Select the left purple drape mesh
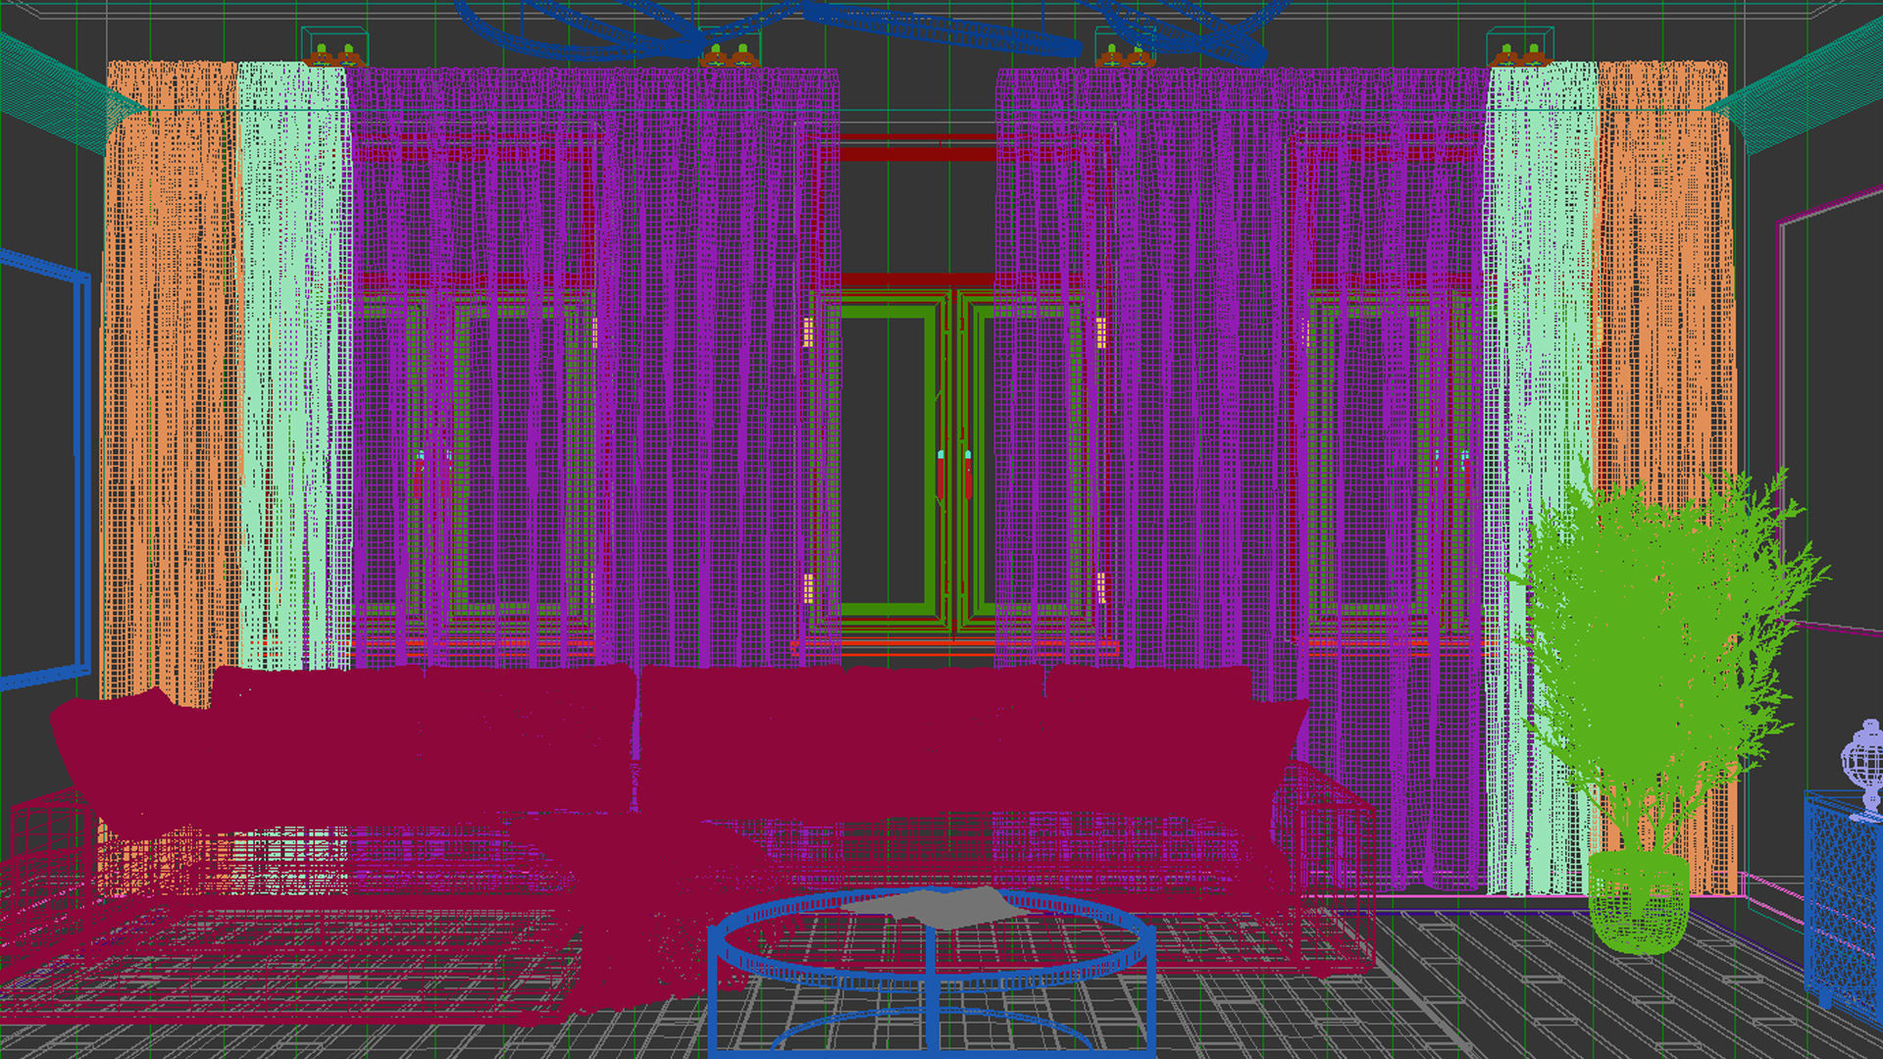1883x1059 pixels. tap(593, 368)
